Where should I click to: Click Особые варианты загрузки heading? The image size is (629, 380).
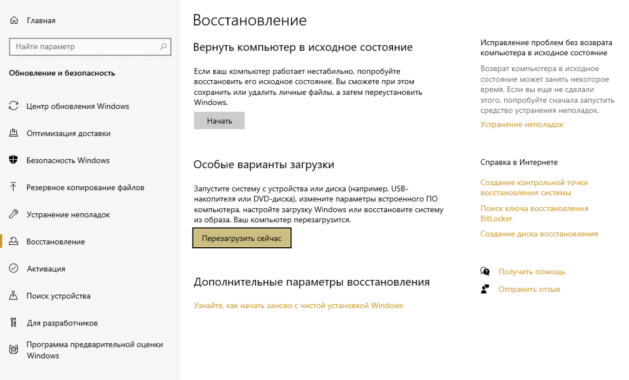(264, 165)
